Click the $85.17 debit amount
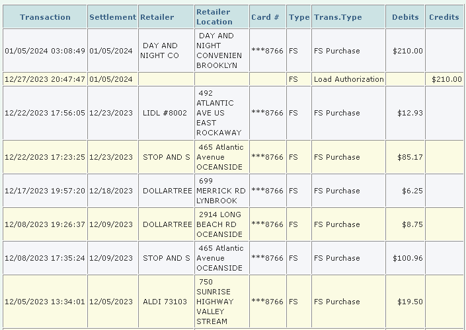 coord(410,157)
